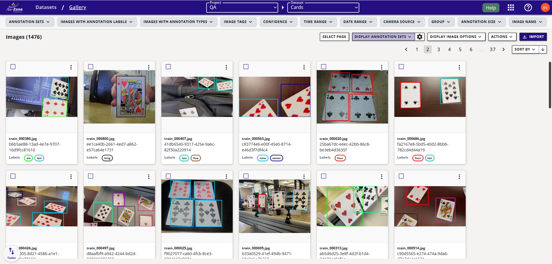Open BV user avatar menu
552x264 pixels.
pos(545,8)
